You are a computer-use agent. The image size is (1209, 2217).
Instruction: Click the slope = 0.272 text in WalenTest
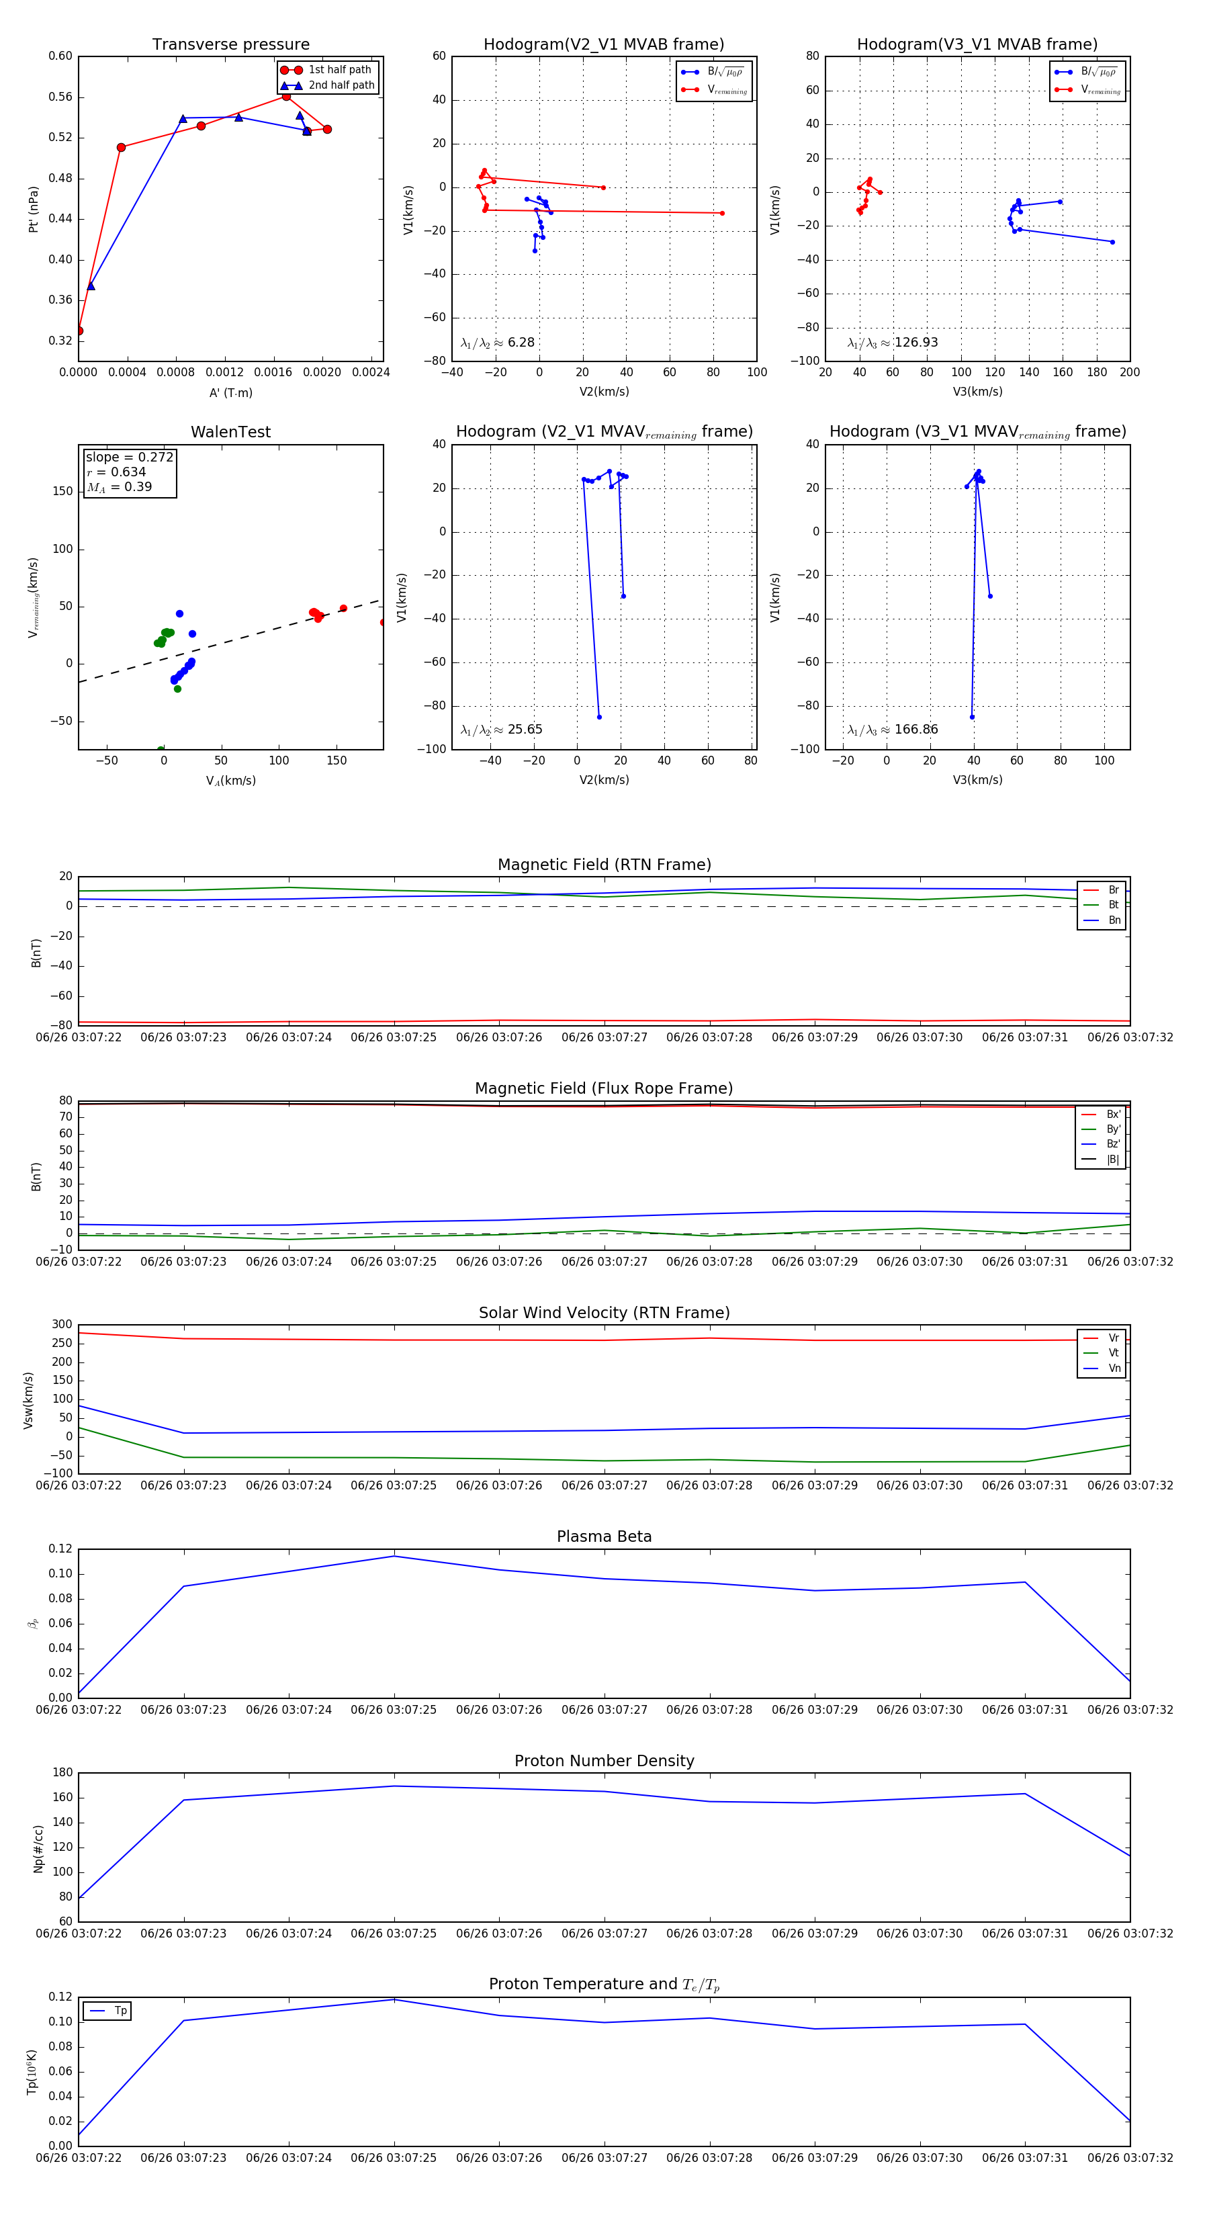129,457
